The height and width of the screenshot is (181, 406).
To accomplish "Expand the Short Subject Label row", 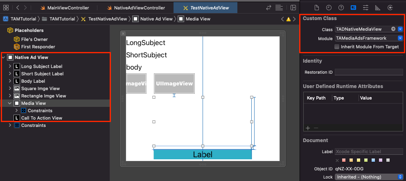I will 10,74.
